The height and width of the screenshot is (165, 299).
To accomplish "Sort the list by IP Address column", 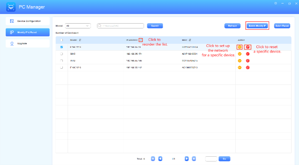I will [141, 40].
